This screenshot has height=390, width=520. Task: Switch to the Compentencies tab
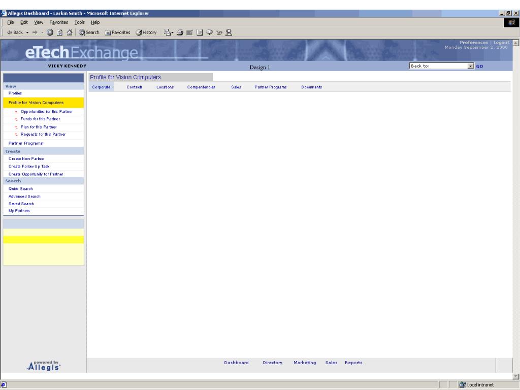201,87
